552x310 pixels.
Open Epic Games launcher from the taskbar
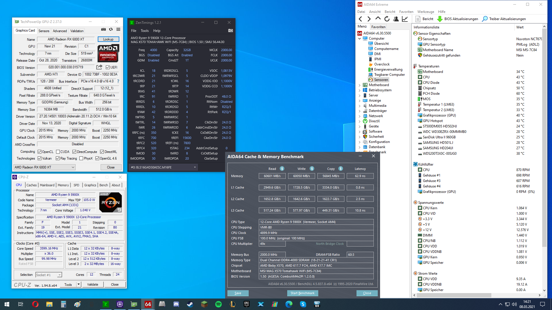[246, 304]
